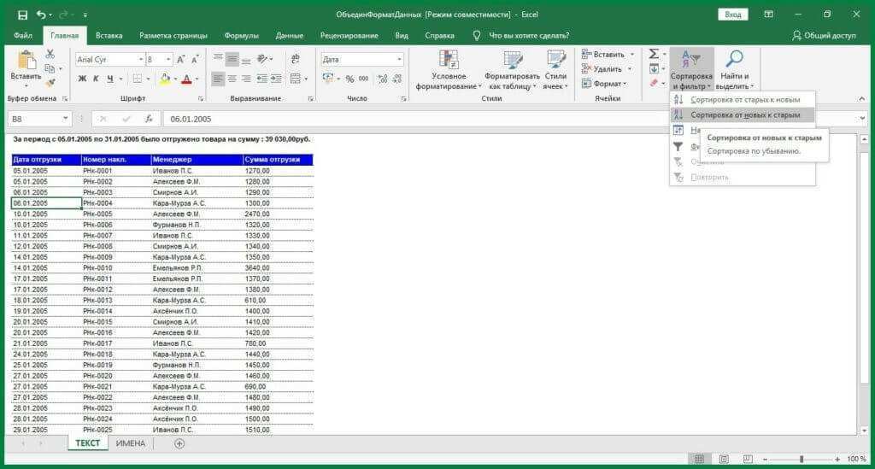875x469 pixels.
Task: Toggle left text alignment
Action: pos(218,79)
